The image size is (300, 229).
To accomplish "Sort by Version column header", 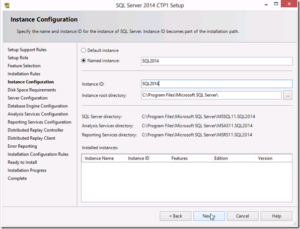I will 274,158.
